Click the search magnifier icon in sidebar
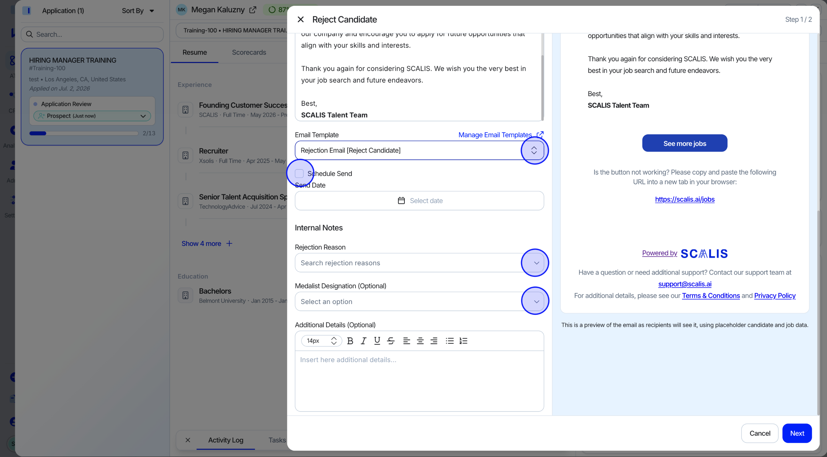This screenshot has height=457, width=827. (x=29, y=34)
